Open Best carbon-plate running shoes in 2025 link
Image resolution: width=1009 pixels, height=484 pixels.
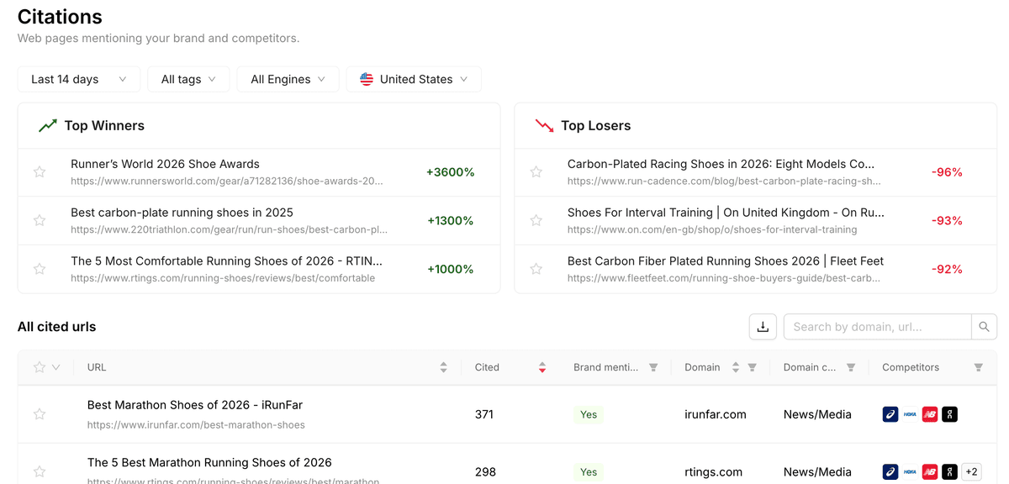coord(182,213)
